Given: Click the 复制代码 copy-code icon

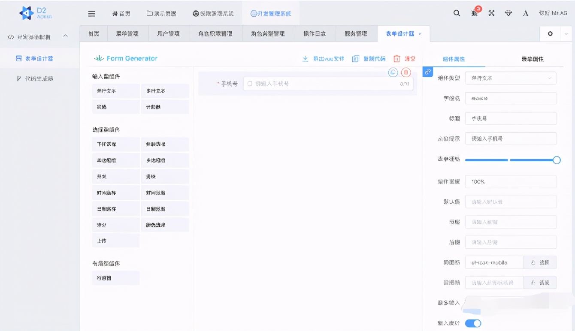Looking at the screenshot, I should [x=355, y=58].
